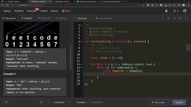Pick a random problem with shuffle icon
Screen dimensions: 191x107
tap(41, 102)
